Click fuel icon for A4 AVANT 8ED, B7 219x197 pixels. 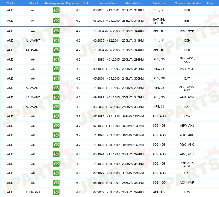pyautogui.click(x=56, y=50)
